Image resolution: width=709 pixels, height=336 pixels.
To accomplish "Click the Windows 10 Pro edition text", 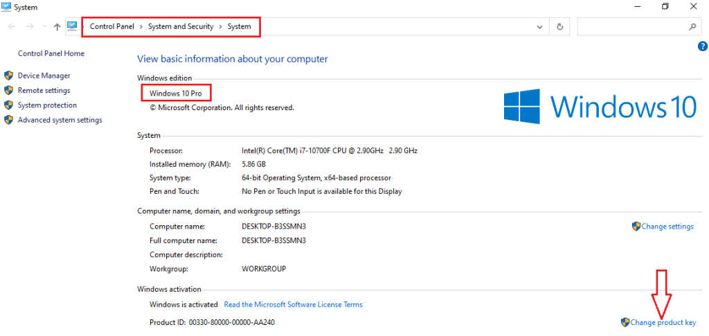I will click(x=175, y=94).
